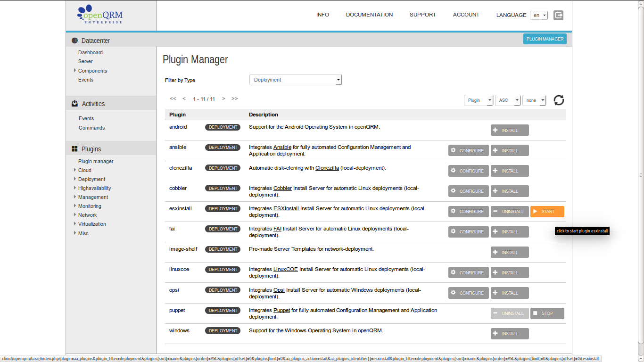The height and width of the screenshot is (362, 644).
Task: Click the Activities inbox icon
Action: coord(74,103)
